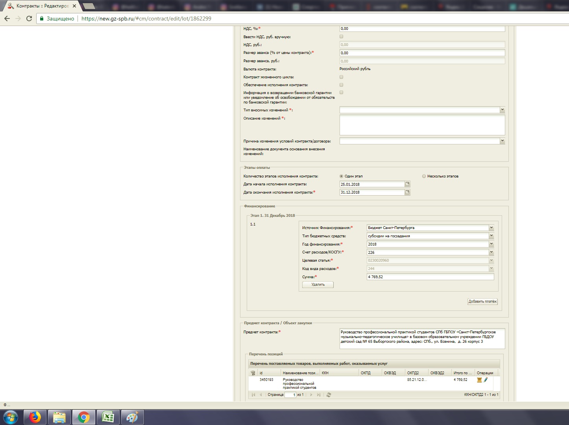Open the 'Год финансирования' dropdown

click(491, 244)
